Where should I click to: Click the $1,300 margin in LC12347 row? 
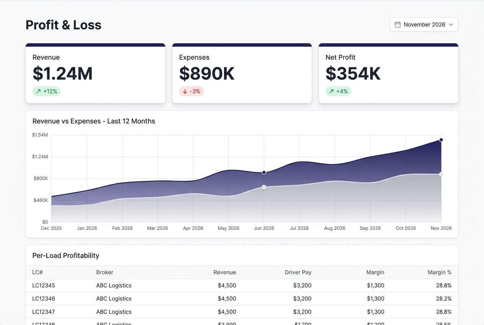[375, 312]
